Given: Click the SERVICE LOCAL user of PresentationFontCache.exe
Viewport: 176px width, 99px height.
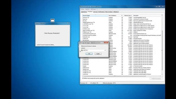Looking at the screenshot, I should tap(112, 34).
